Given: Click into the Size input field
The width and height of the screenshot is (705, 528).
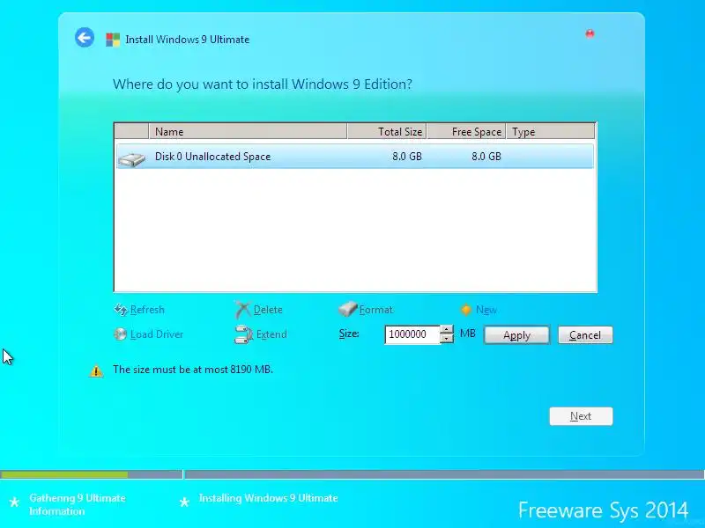Looking at the screenshot, I should tap(412, 334).
